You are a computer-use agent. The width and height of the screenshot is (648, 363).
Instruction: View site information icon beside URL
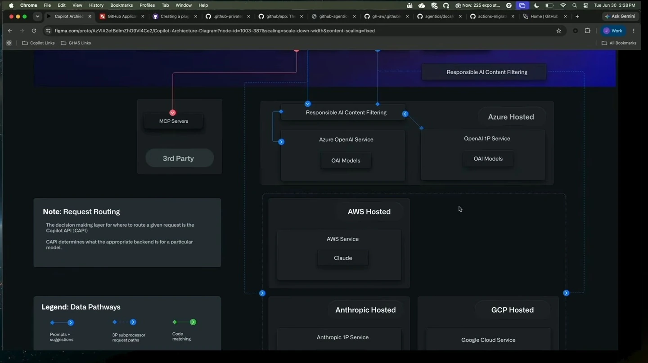tap(48, 31)
